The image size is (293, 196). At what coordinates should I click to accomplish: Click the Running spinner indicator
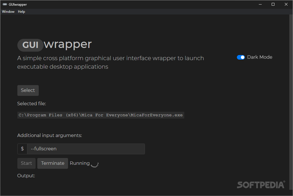pos(95,165)
